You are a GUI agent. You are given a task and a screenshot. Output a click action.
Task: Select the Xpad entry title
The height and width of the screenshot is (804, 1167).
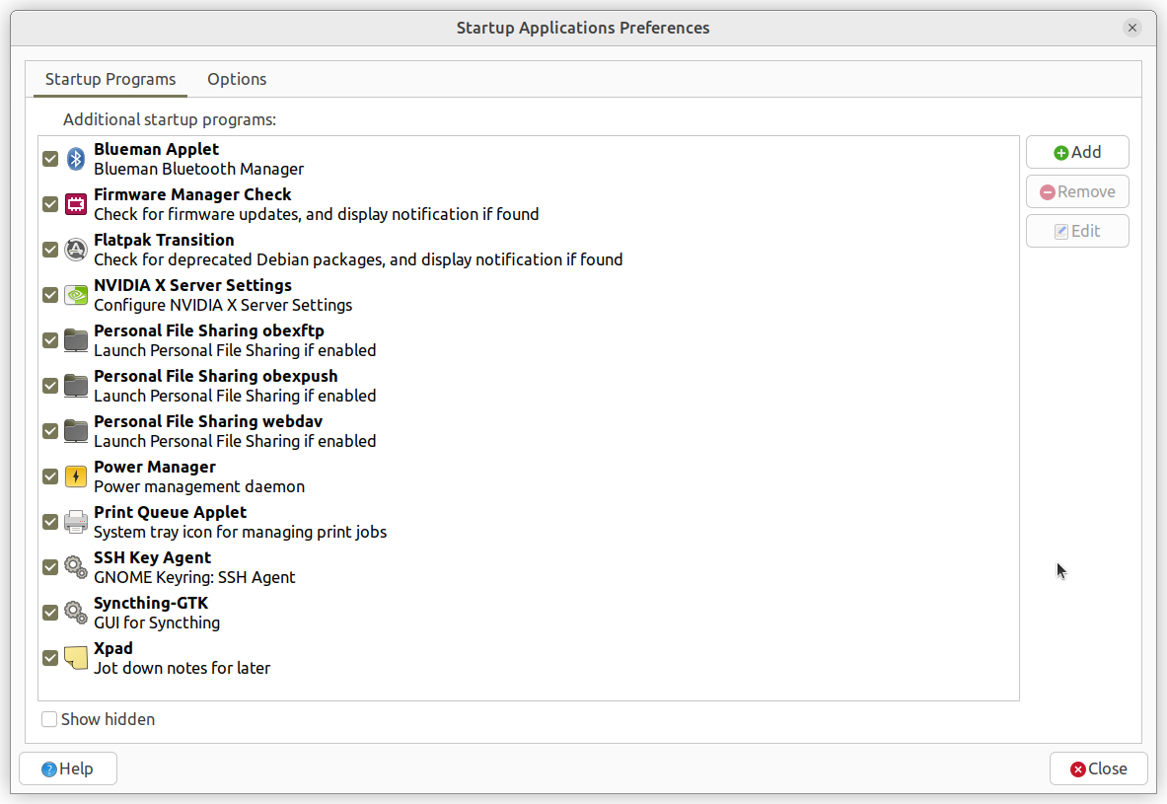[113, 648]
